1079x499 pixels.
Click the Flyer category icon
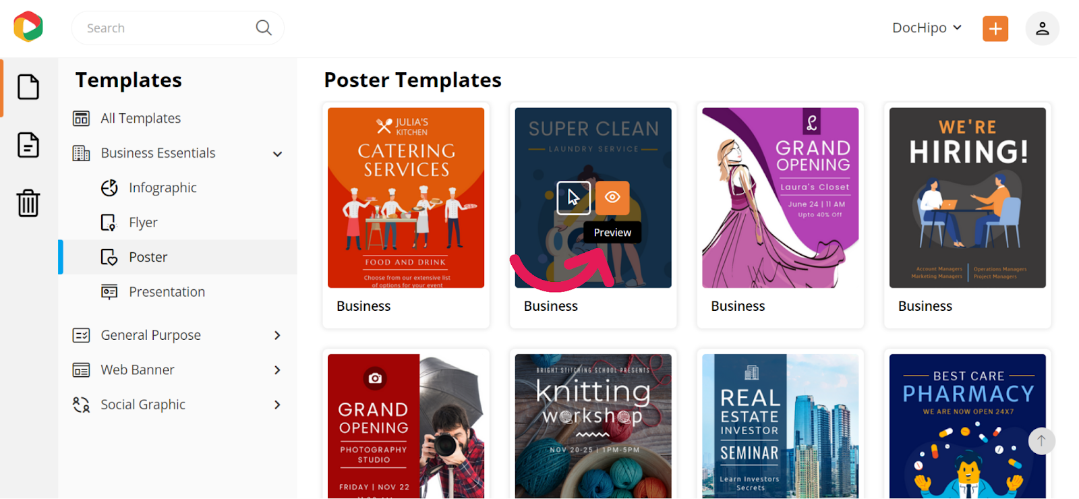(109, 223)
